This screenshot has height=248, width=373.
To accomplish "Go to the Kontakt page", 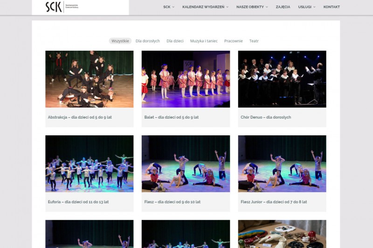I will [x=332, y=7].
